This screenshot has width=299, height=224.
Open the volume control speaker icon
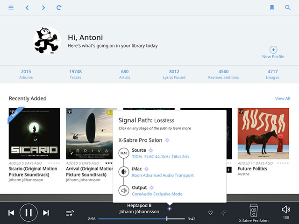(286, 210)
